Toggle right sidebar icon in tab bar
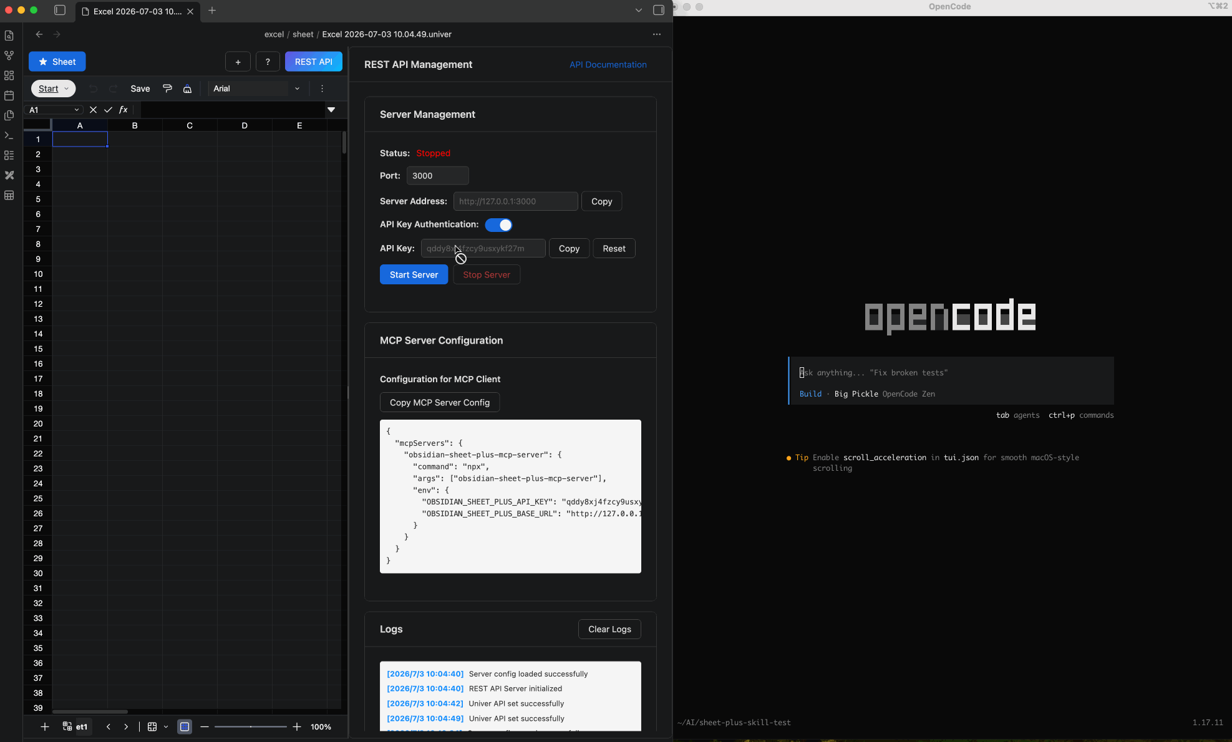This screenshot has height=742, width=1232. pyautogui.click(x=658, y=10)
